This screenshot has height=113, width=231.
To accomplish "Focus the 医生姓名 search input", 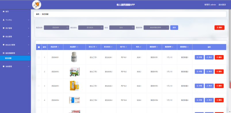I will click(91, 28).
